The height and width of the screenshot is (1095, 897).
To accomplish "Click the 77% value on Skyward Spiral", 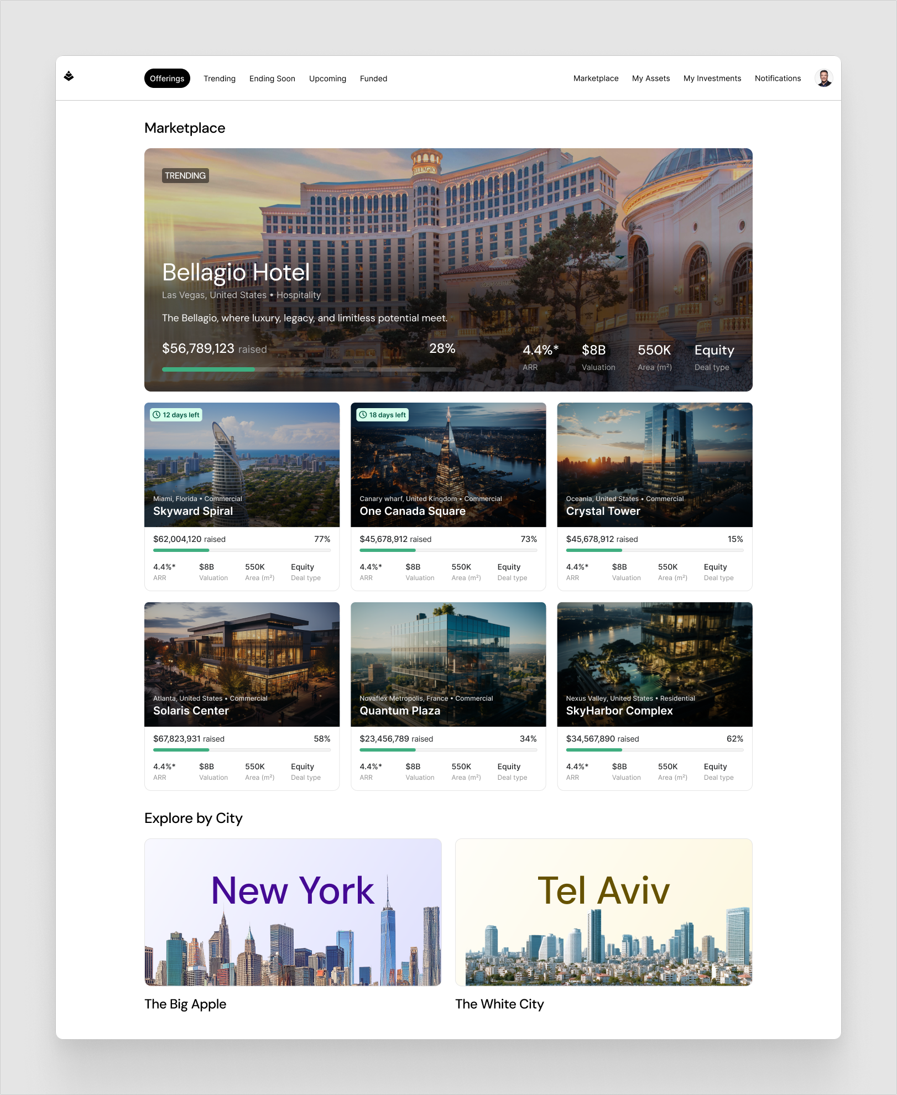I will tap(322, 539).
